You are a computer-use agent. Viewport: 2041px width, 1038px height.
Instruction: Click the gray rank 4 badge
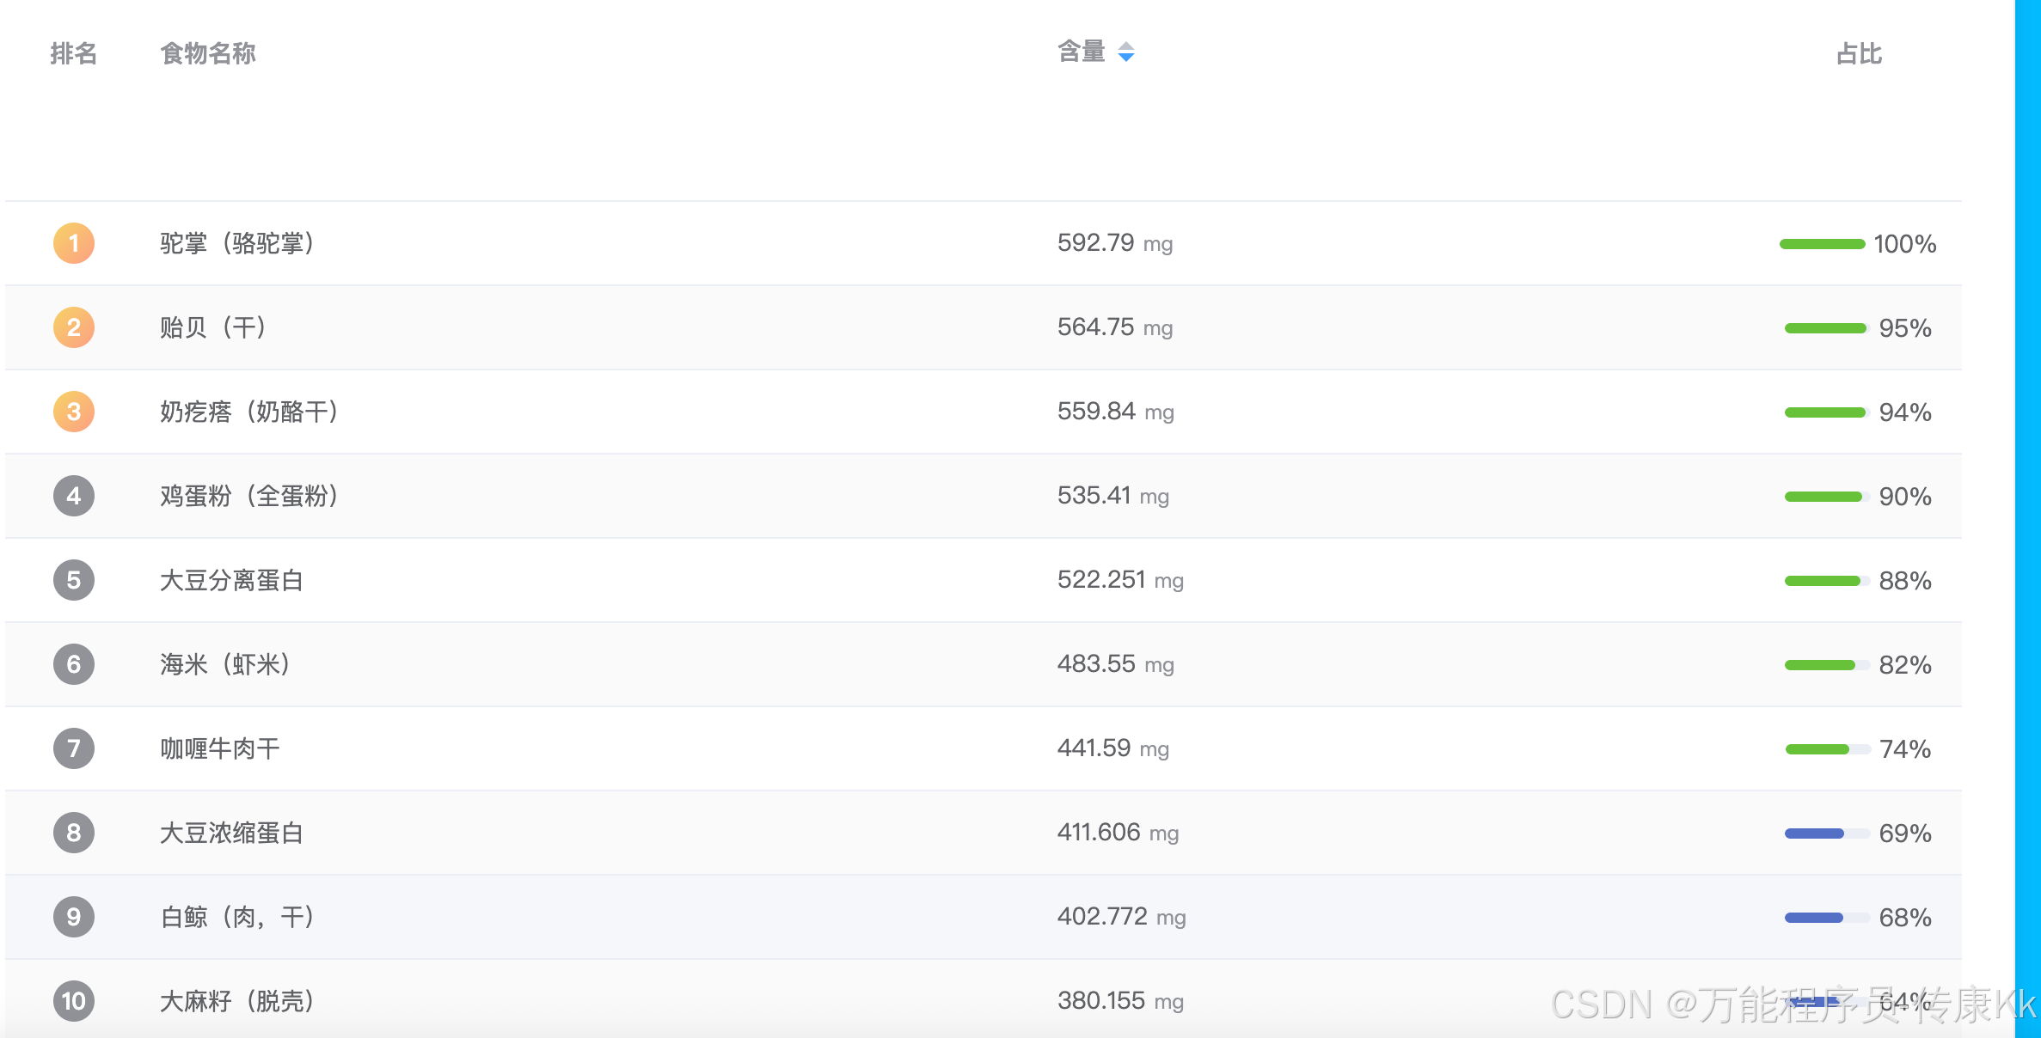tap(74, 496)
